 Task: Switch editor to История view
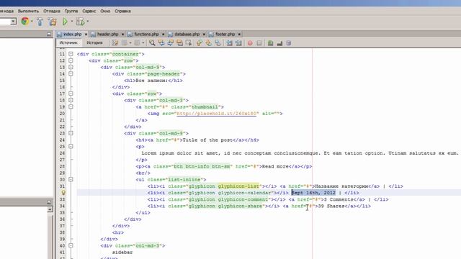94,43
